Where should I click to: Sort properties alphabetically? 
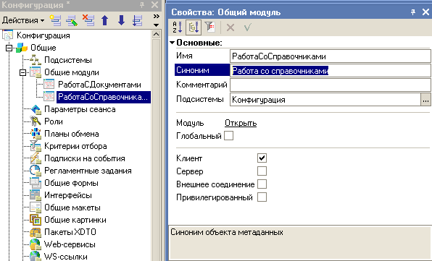(177, 27)
